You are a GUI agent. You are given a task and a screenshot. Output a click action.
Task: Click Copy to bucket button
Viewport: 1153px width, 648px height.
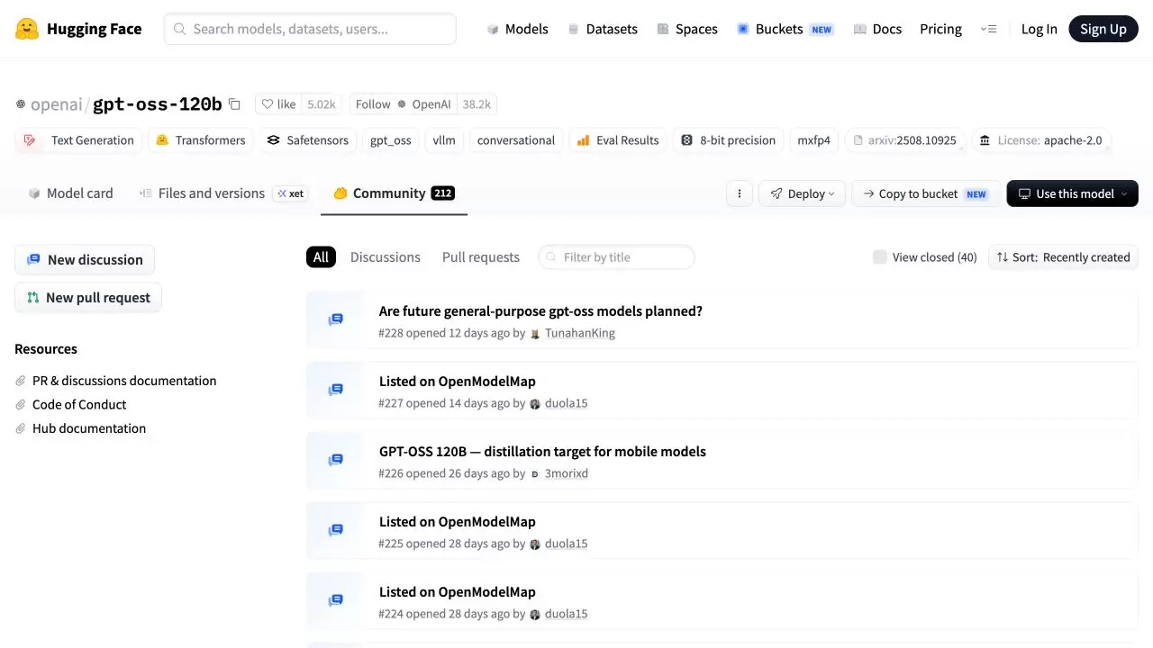tap(925, 193)
